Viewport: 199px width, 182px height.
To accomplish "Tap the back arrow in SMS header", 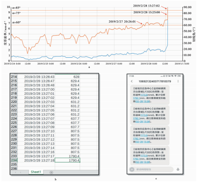I will [x=132, y=81].
